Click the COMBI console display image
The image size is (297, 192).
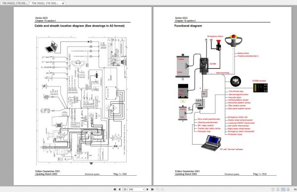click(x=260, y=88)
